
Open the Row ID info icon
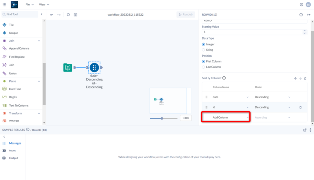tap(301, 15)
